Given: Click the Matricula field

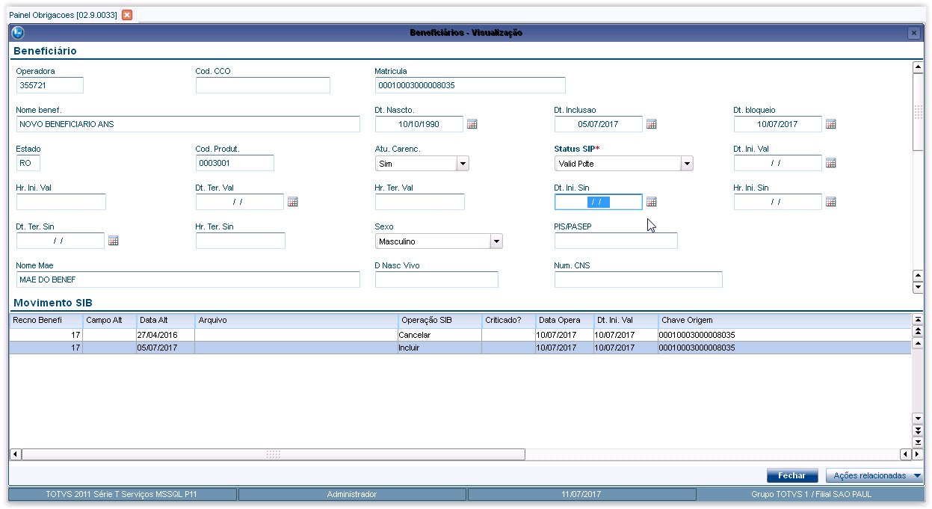Looking at the screenshot, I should coord(470,85).
